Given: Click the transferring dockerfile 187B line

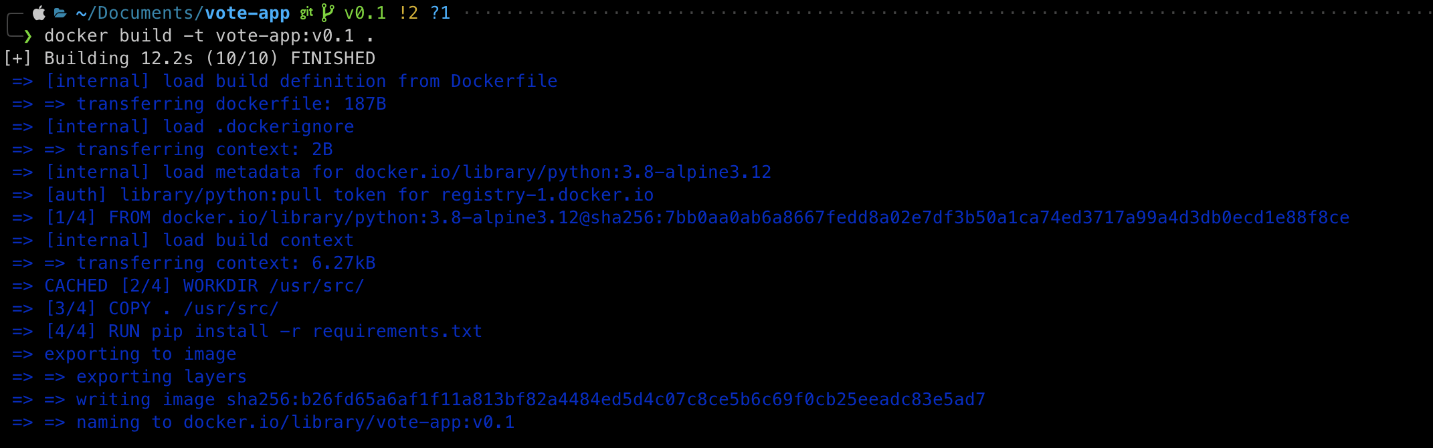Looking at the screenshot, I should (199, 104).
